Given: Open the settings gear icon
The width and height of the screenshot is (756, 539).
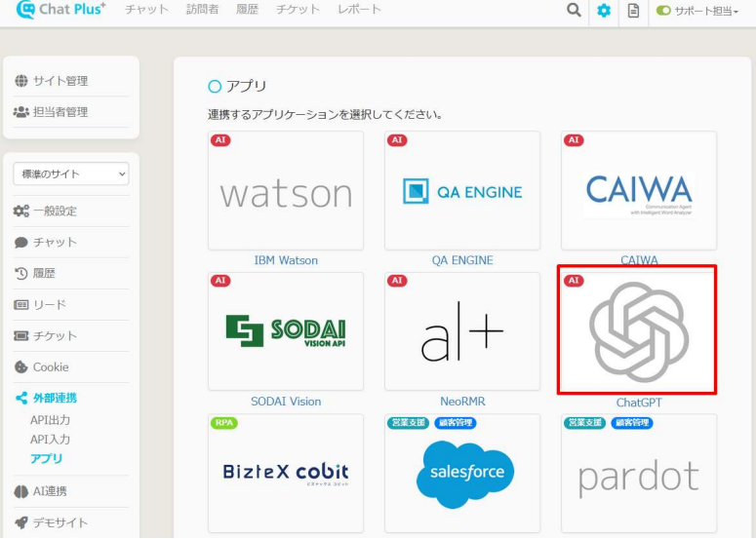Looking at the screenshot, I should click(x=604, y=11).
